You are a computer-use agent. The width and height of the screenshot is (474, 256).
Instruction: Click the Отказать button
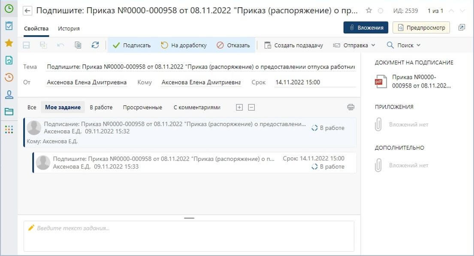(233, 45)
